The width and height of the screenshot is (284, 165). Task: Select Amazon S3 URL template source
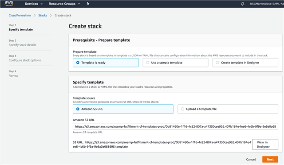coord(123,109)
